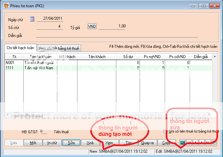Go to the next record
Image resolution: width=223 pixels, height=157 pixels.
click(202, 143)
